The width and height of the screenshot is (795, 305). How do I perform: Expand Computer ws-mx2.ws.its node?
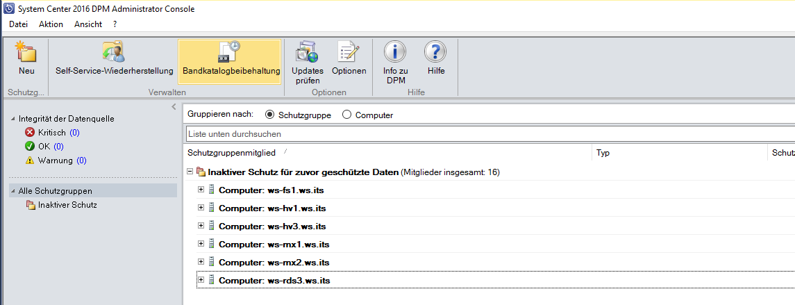pos(201,262)
